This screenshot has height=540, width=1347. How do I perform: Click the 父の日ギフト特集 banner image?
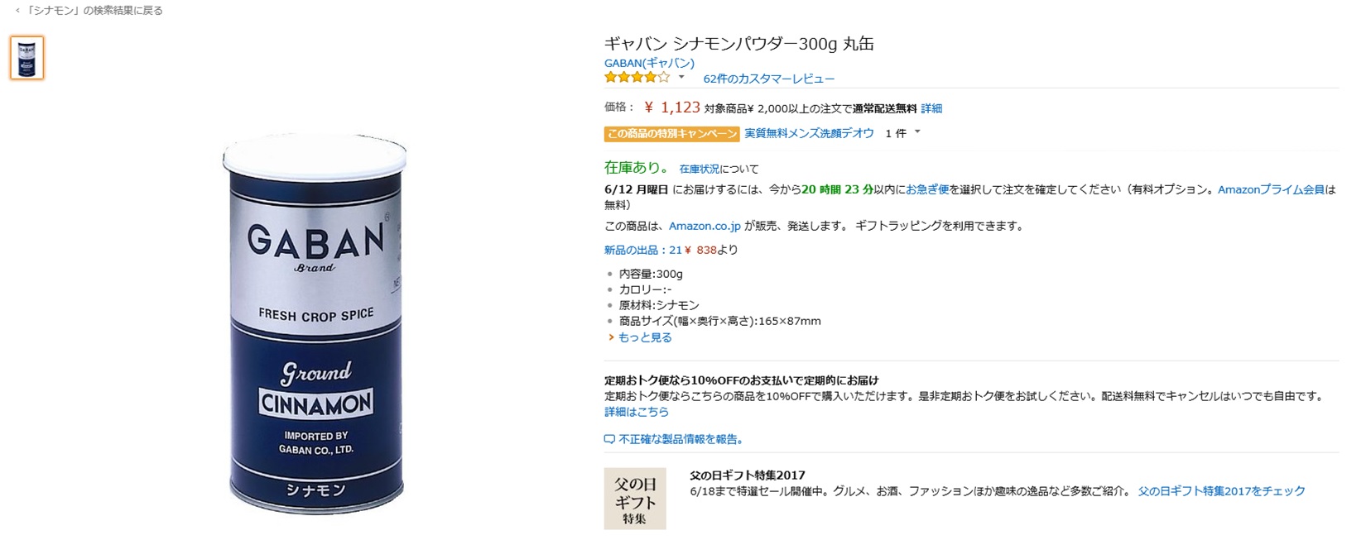[635, 499]
